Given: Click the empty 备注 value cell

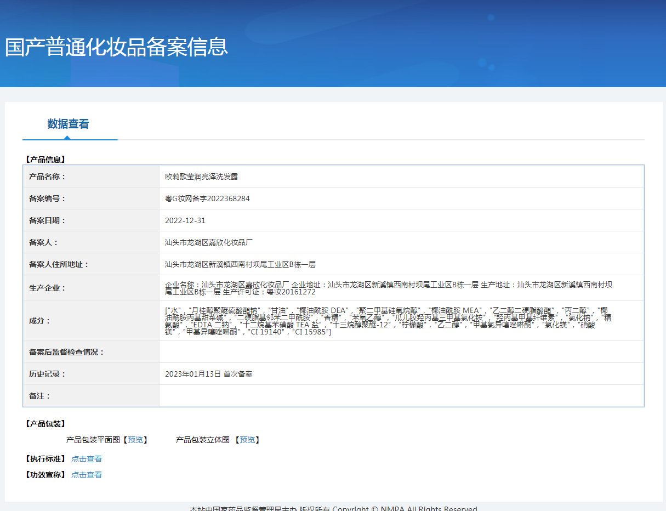Looking at the screenshot, I should [401, 396].
